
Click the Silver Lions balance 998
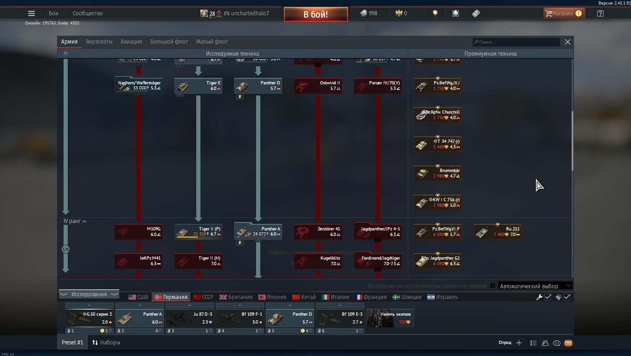(x=369, y=13)
